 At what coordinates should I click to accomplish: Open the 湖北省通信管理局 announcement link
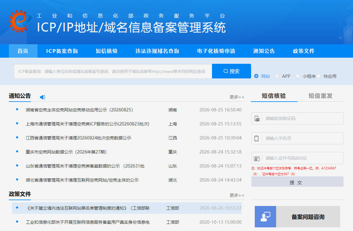(x=82, y=180)
